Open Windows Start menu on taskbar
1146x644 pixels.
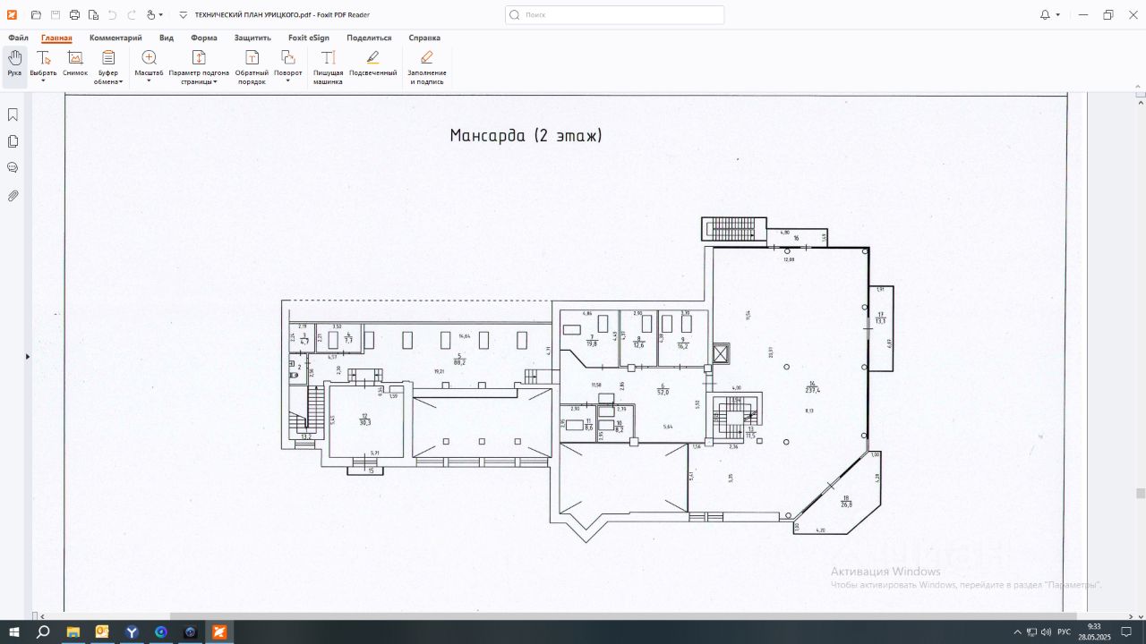[x=14, y=632]
